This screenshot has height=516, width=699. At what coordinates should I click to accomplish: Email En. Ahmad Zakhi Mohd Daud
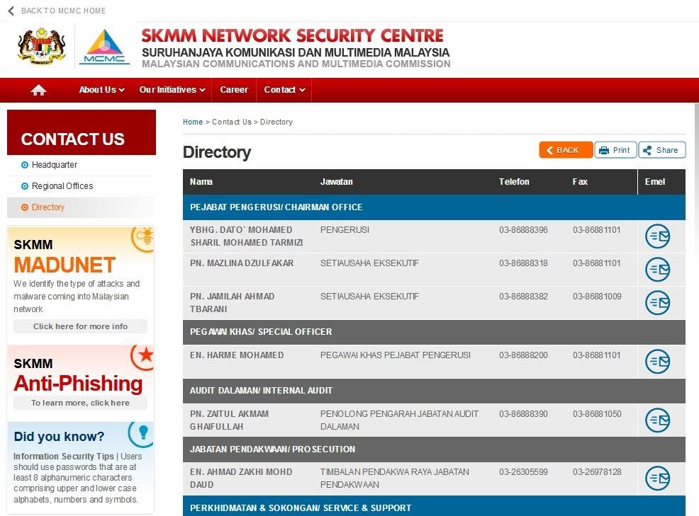[x=658, y=478]
